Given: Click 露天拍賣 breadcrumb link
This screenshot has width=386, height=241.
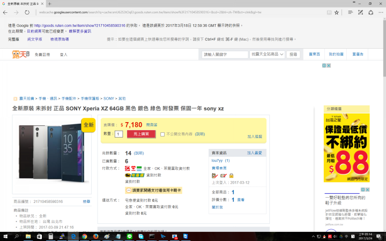Looking at the screenshot, I should click(x=27, y=99).
